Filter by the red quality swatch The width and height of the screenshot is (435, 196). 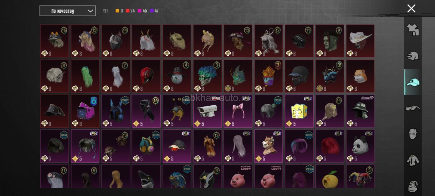point(127,11)
